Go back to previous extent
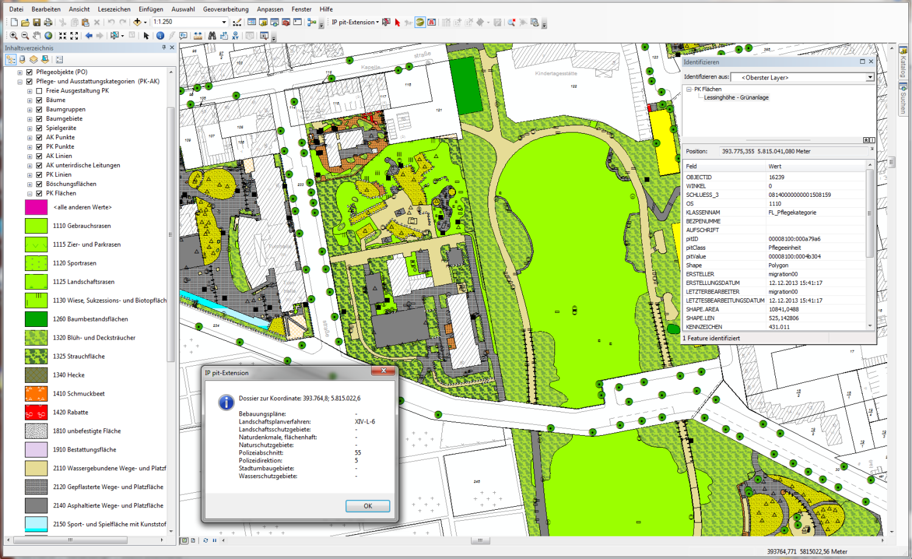The height and width of the screenshot is (559, 912). pyautogui.click(x=89, y=36)
